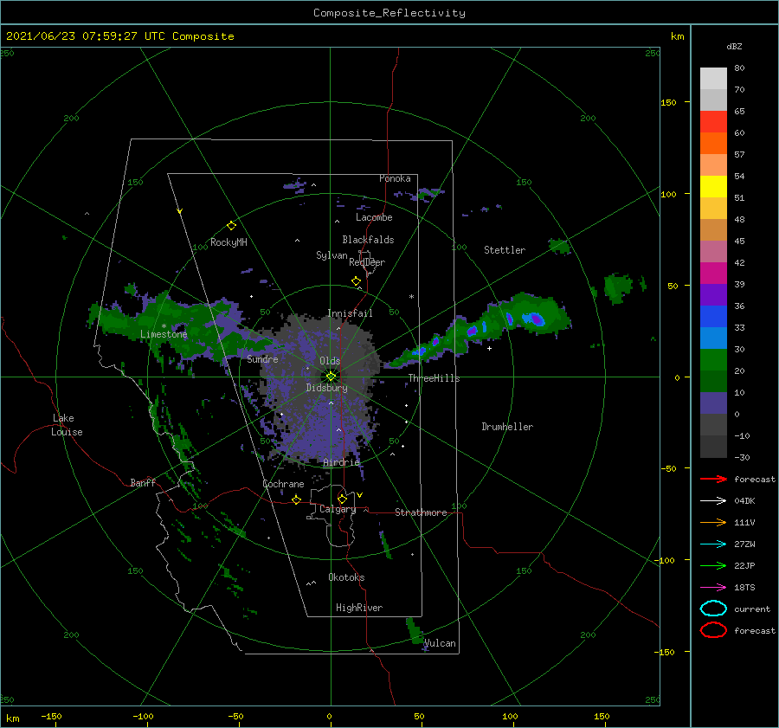Click the RockyMH label
Image resolution: width=779 pixels, height=728 pixels.
[x=229, y=242]
